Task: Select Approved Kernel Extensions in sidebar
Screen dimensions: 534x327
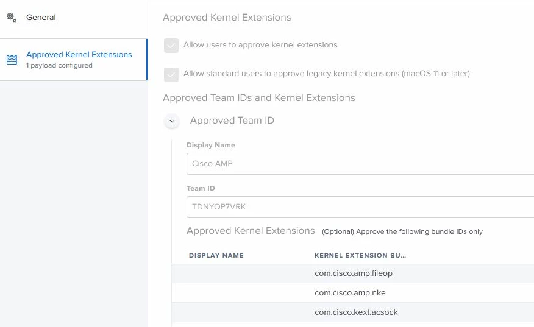Action: pyautogui.click(x=74, y=60)
